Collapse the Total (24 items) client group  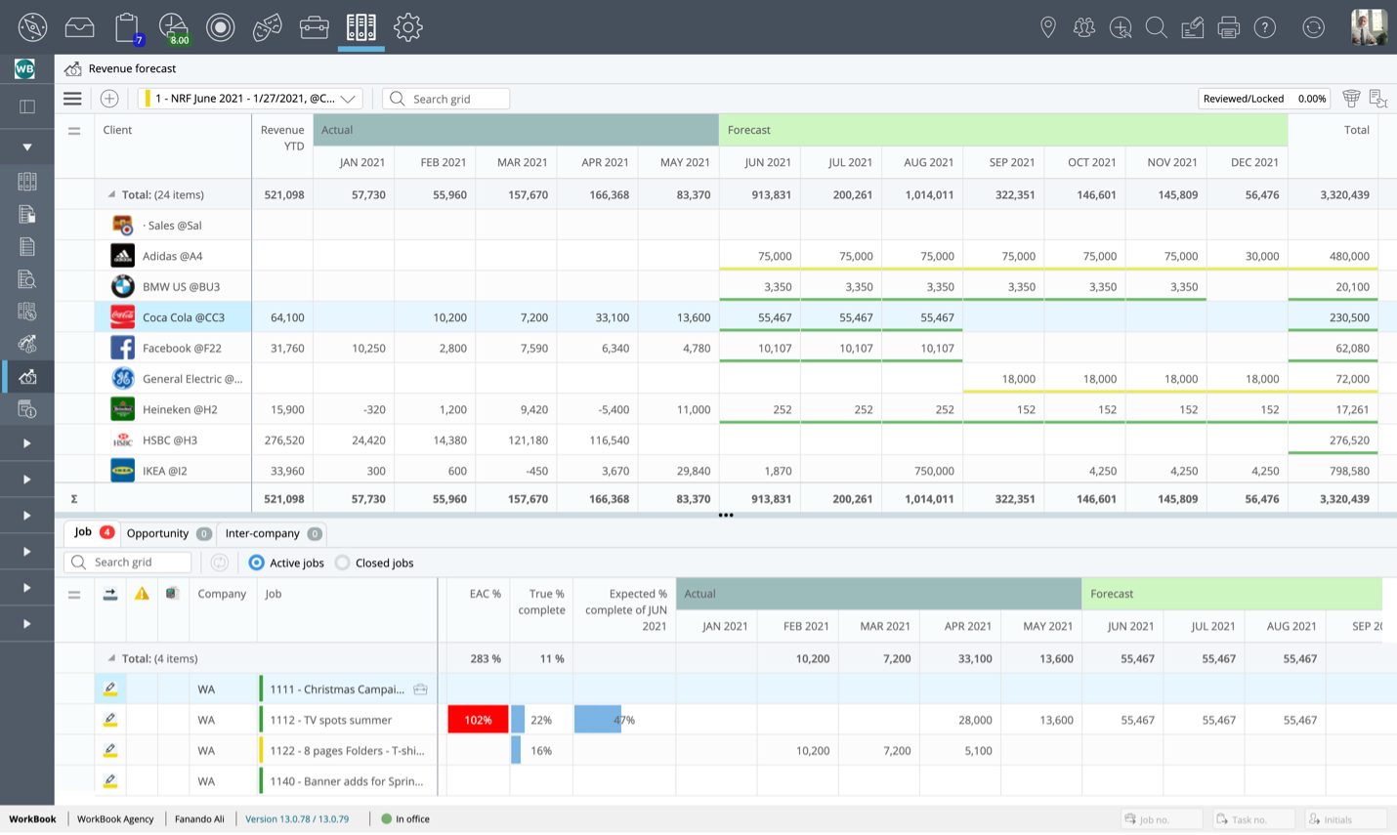pyautogui.click(x=111, y=194)
